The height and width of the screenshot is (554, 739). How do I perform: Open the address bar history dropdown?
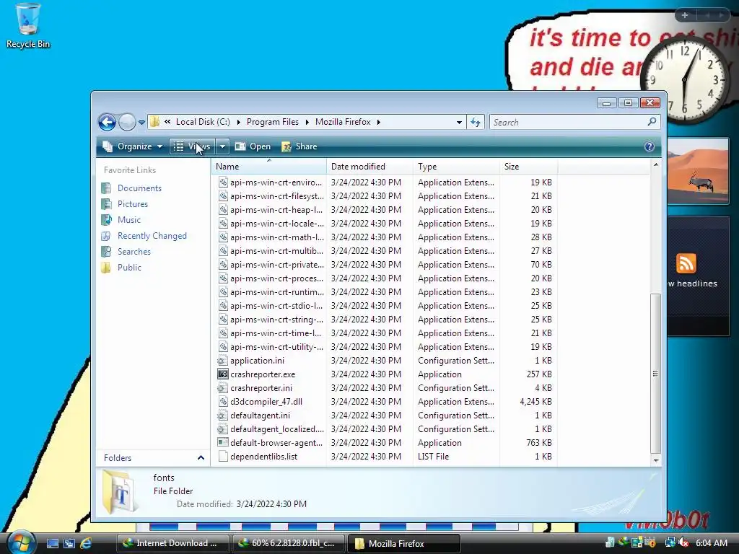pyautogui.click(x=459, y=123)
